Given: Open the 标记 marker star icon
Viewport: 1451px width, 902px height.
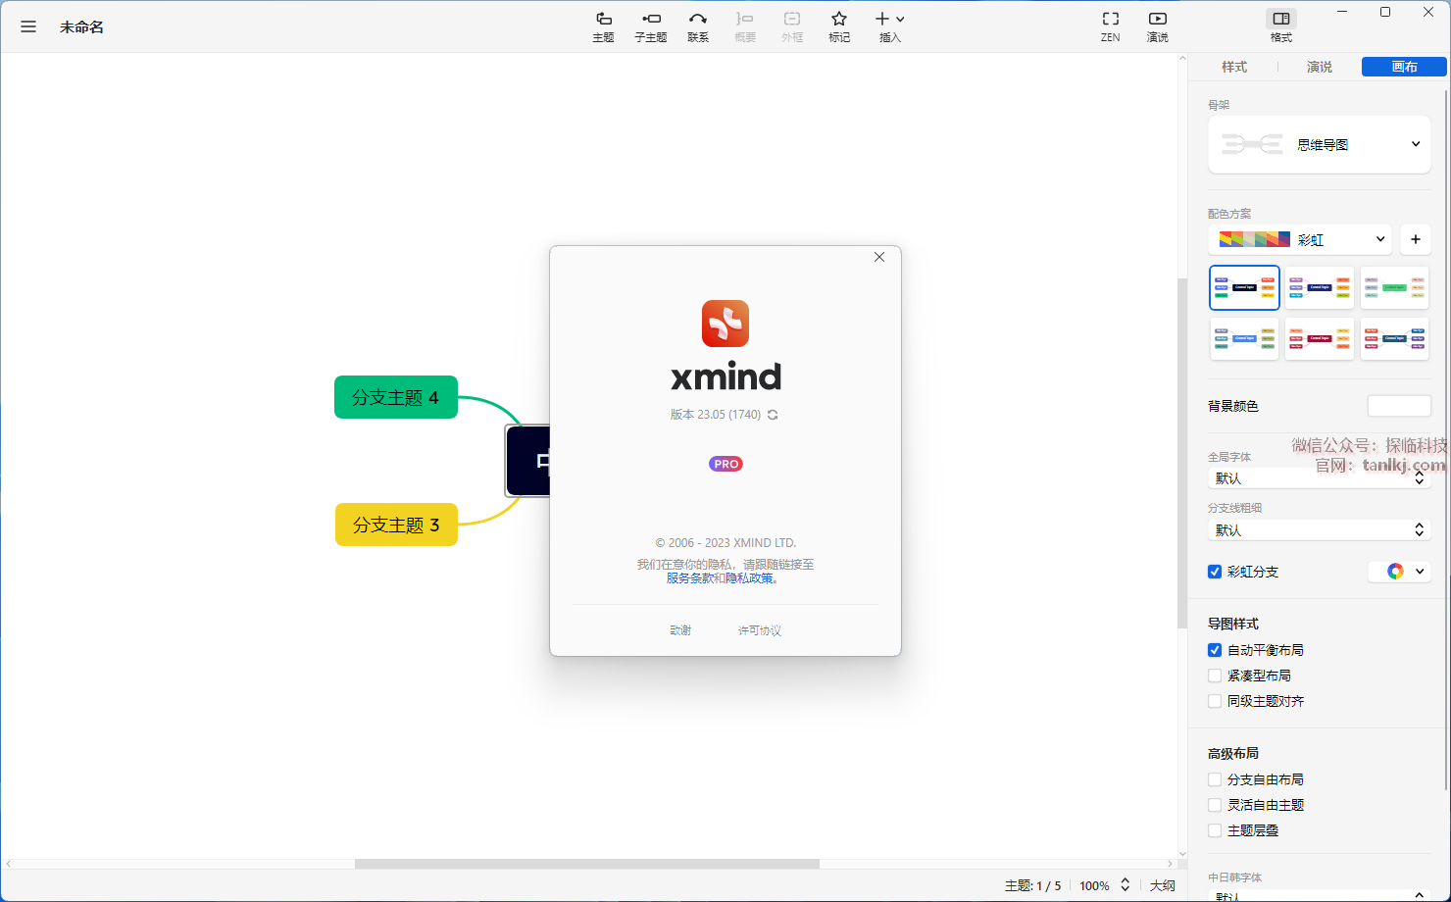Looking at the screenshot, I should (x=839, y=25).
